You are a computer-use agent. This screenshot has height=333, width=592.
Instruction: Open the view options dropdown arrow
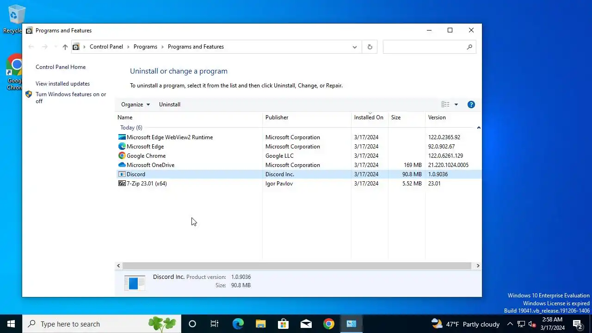tap(456, 105)
